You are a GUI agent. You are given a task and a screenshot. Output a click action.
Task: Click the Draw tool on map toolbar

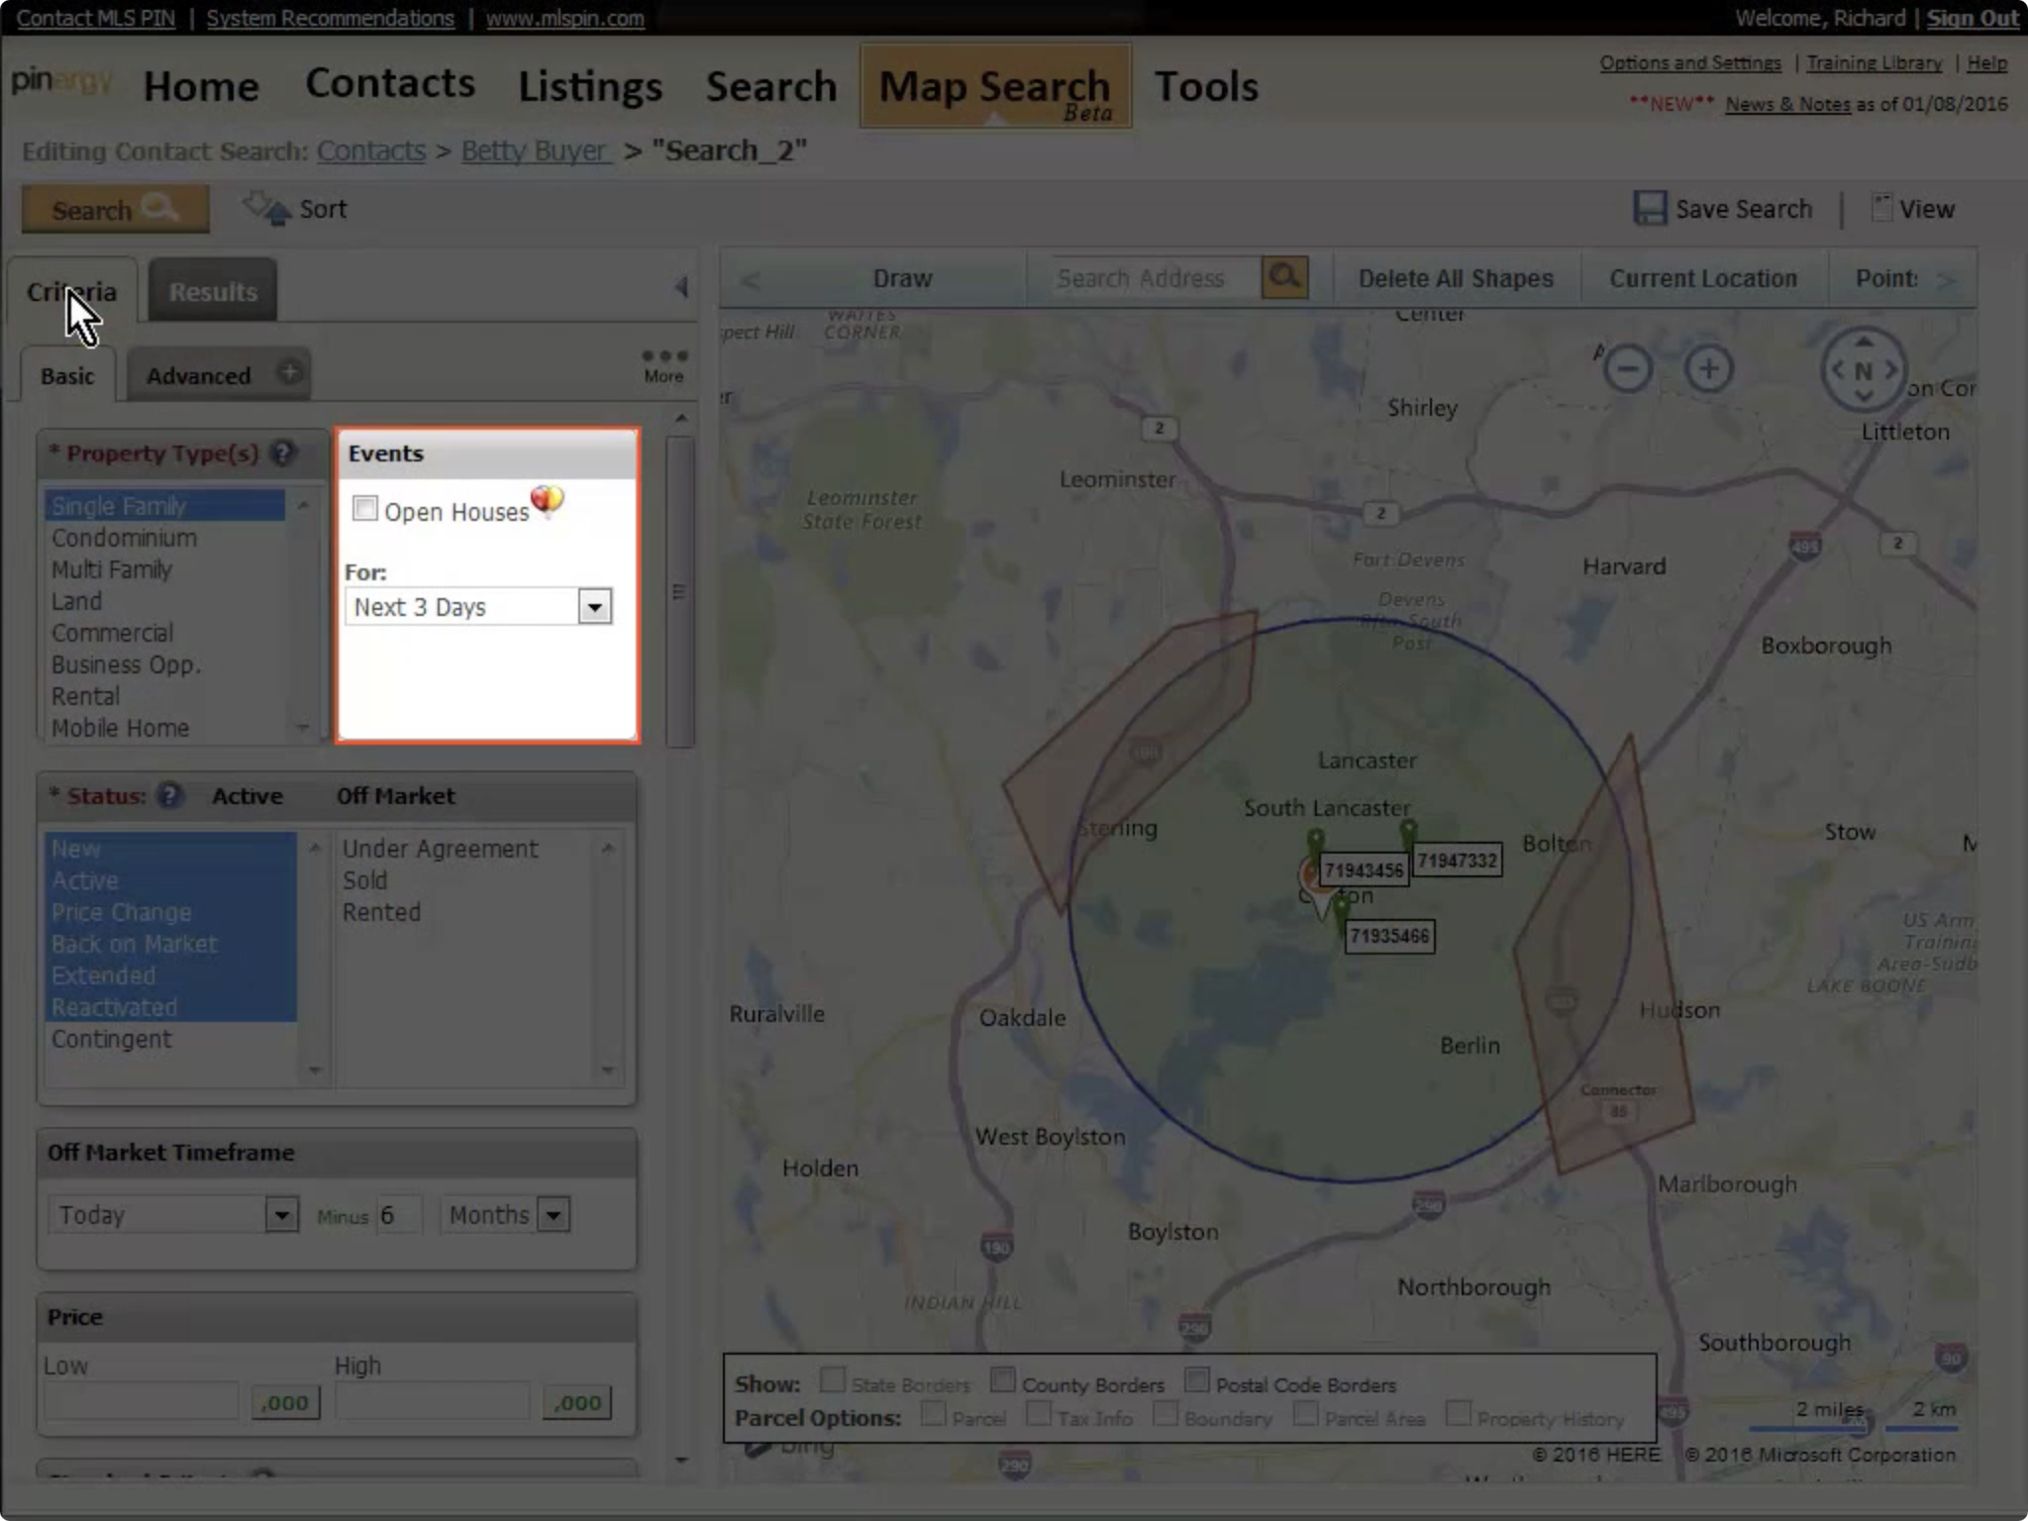coord(899,278)
